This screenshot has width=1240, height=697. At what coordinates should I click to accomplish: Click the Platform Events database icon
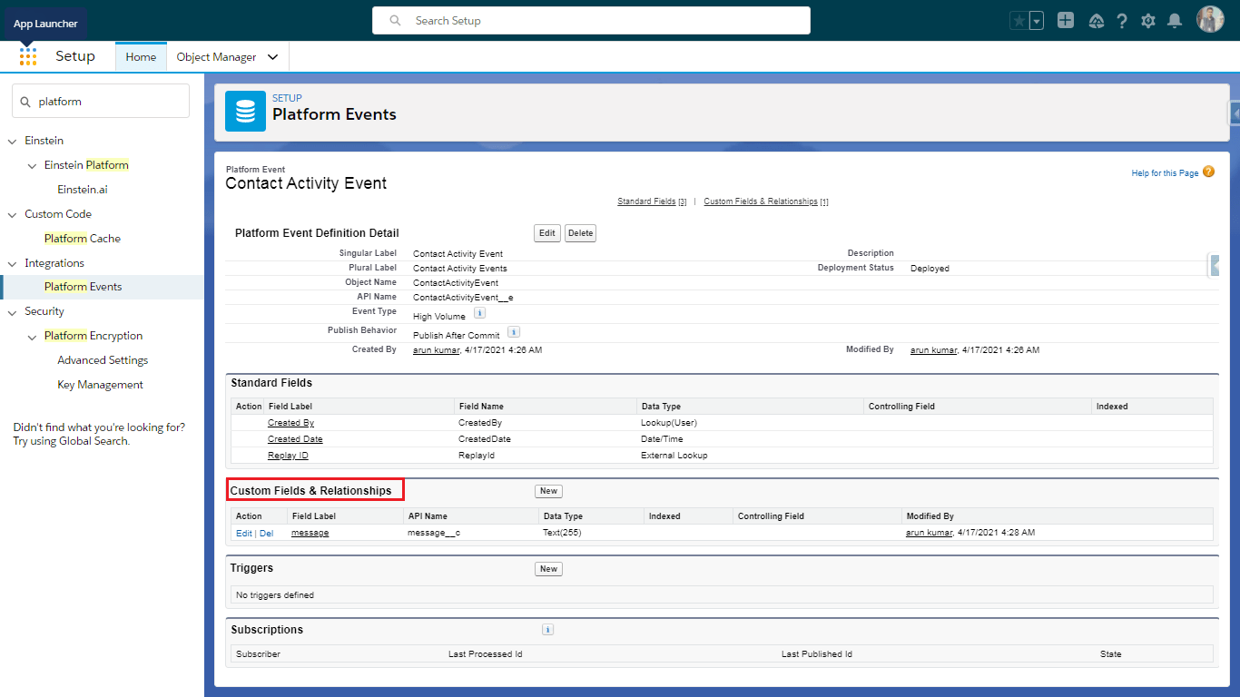click(245, 112)
